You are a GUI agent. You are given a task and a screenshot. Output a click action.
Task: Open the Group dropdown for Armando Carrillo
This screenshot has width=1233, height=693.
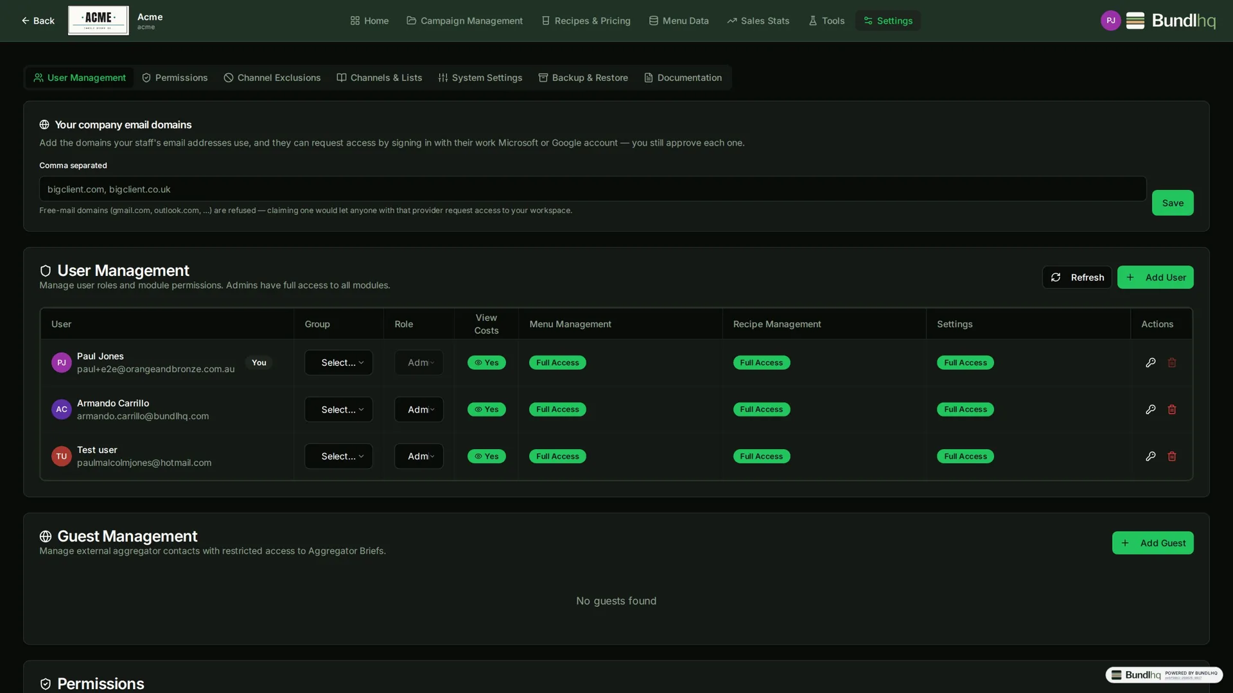[338, 409]
